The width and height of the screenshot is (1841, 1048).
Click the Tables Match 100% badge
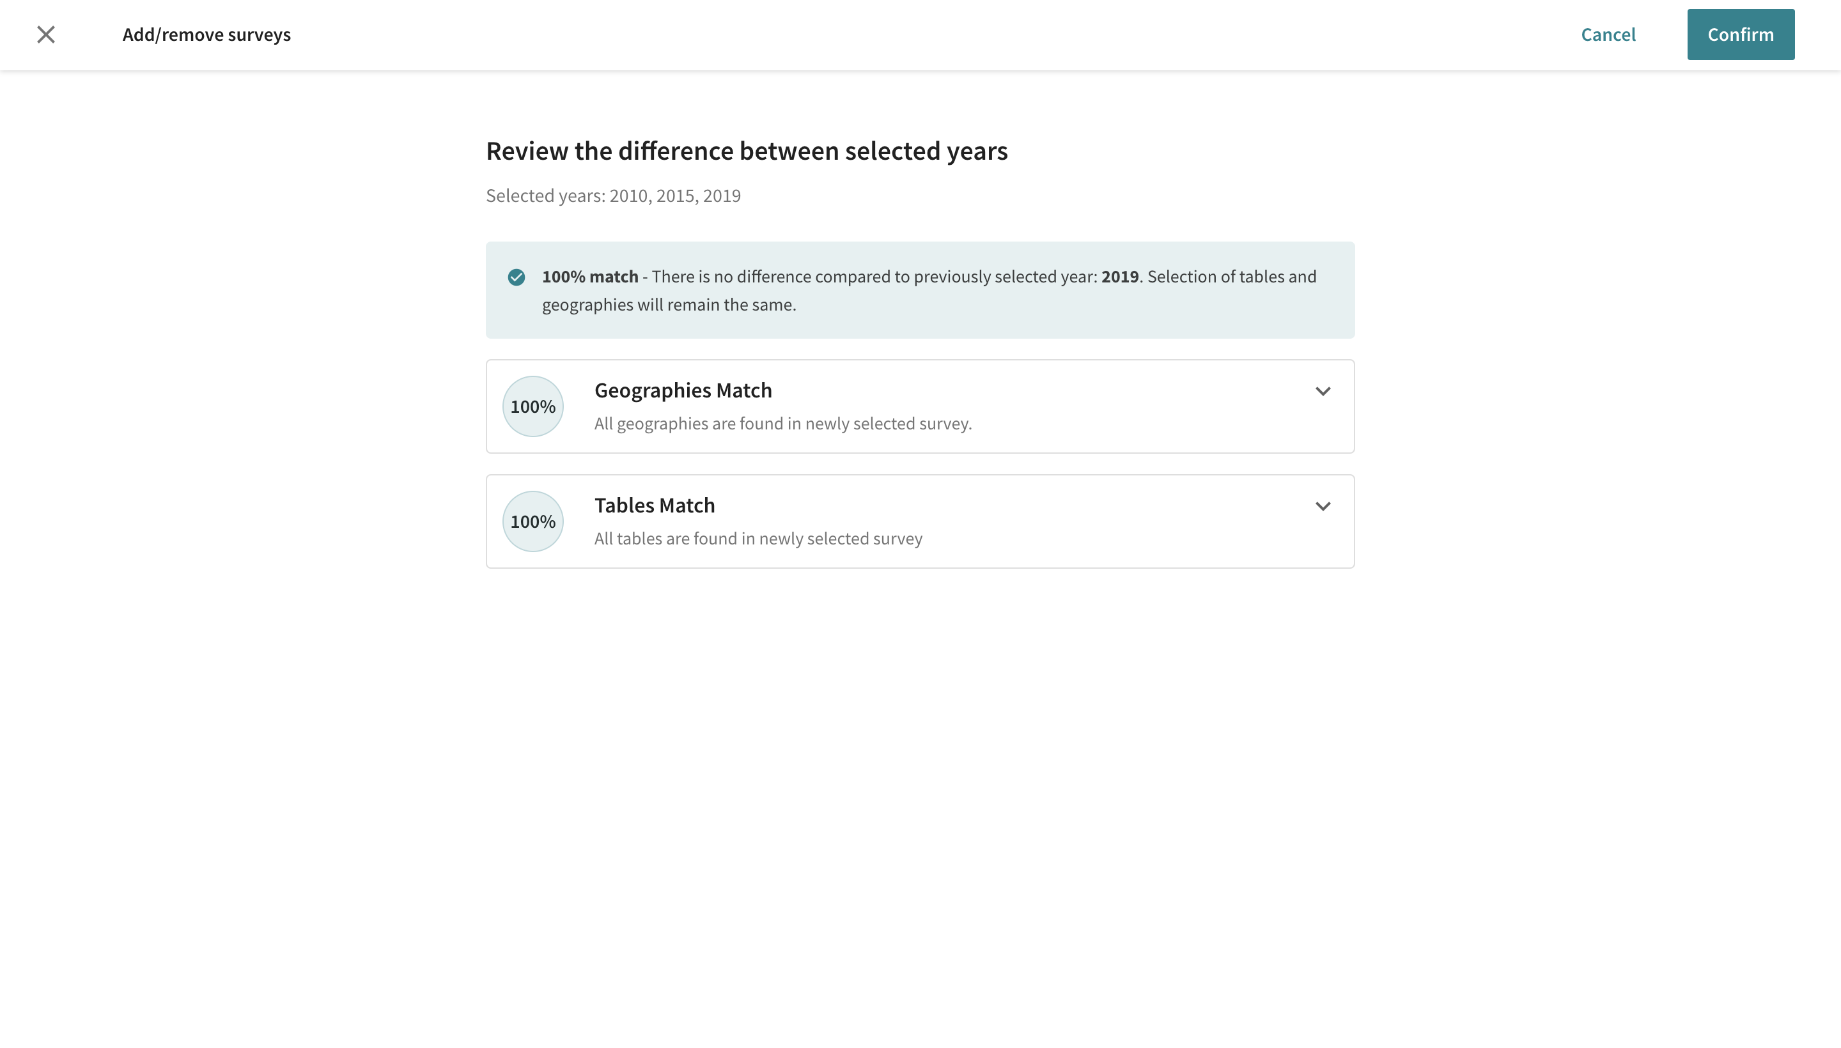[x=532, y=522]
